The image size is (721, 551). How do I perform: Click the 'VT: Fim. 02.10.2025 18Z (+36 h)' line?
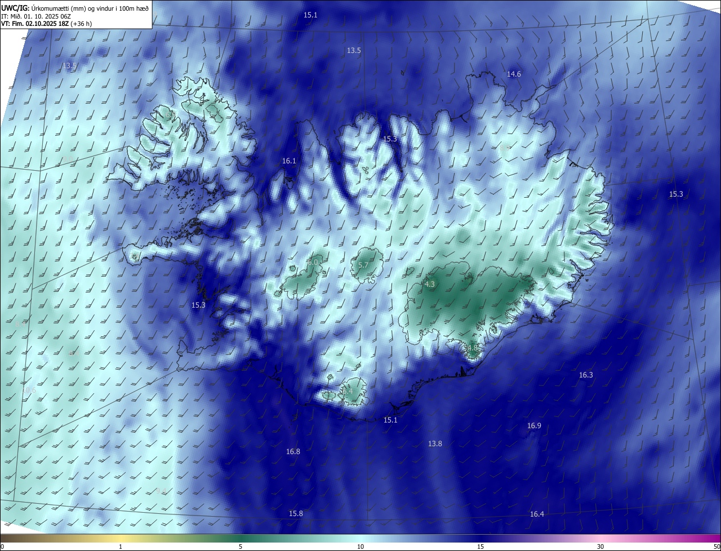click(x=46, y=24)
